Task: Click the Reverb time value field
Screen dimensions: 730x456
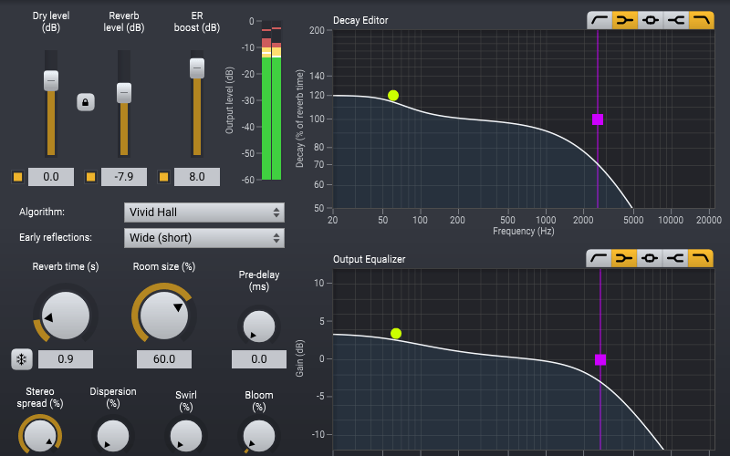Action: (66, 359)
